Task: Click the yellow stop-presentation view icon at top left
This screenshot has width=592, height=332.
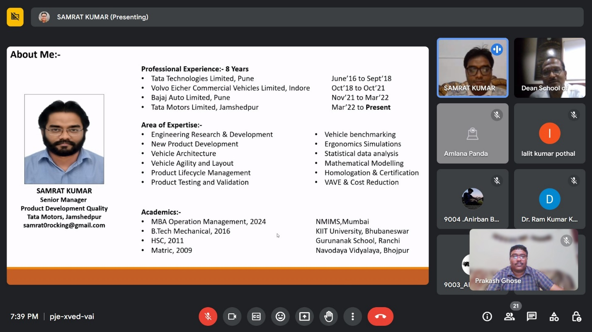Action: pos(15,17)
